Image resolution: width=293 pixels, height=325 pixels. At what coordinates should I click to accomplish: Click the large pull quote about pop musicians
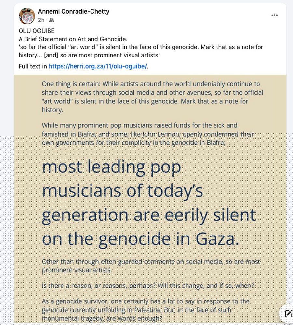tap(149, 203)
